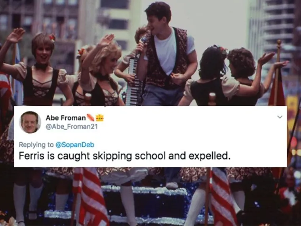The width and height of the screenshot is (301, 226).
Task: Open the @Abe_Froman21 handle
Action: pyautogui.click(x=72, y=126)
